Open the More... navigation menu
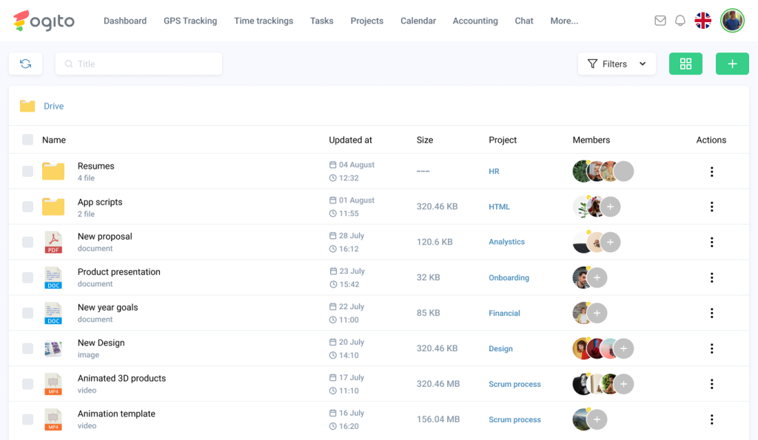758x440 pixels. coord(564,21)
